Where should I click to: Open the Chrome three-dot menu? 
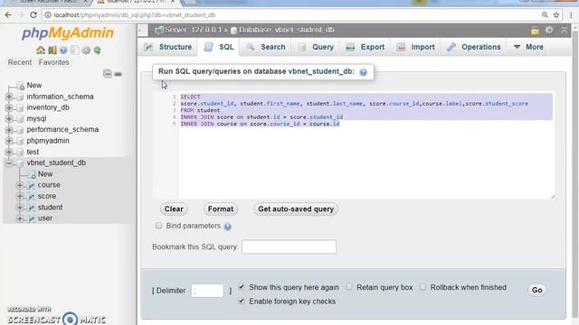click(x=571, y=15)
